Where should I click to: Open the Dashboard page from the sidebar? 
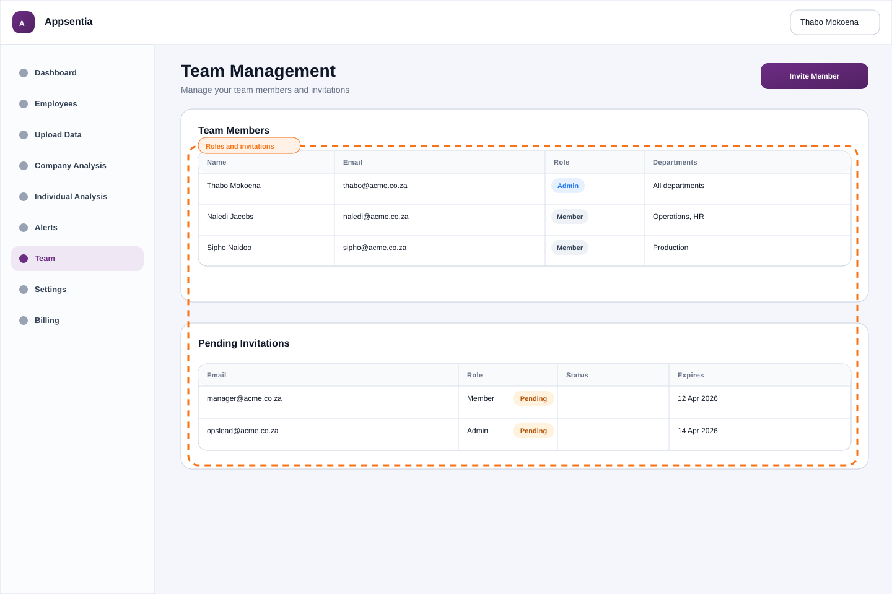[x=77, y=73]
